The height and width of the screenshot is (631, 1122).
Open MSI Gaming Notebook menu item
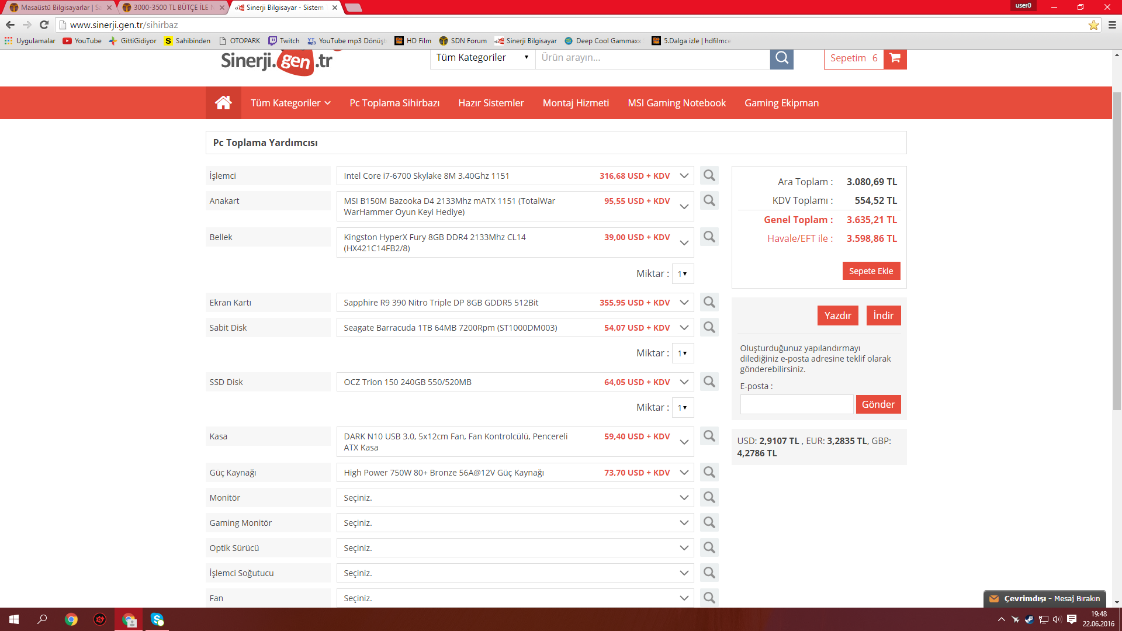click(x=677, y=103)
